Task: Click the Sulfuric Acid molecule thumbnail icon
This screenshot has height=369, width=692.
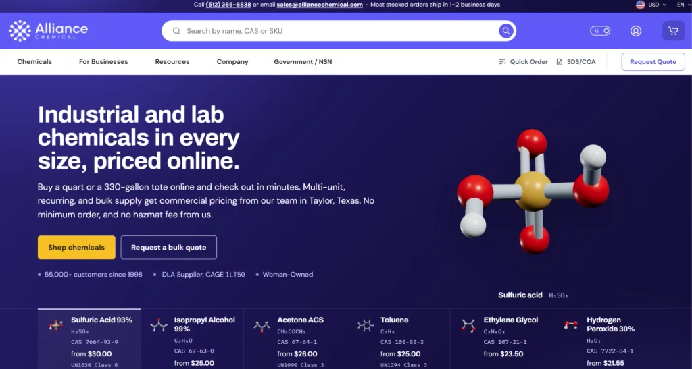Action: 55,325
